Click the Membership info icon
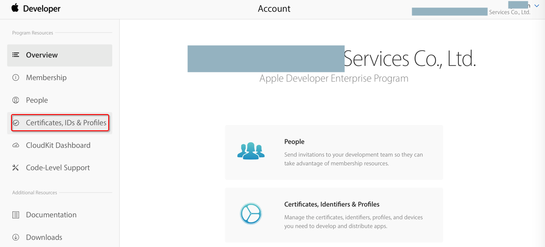Screen dimensions: 545x247 16,78
